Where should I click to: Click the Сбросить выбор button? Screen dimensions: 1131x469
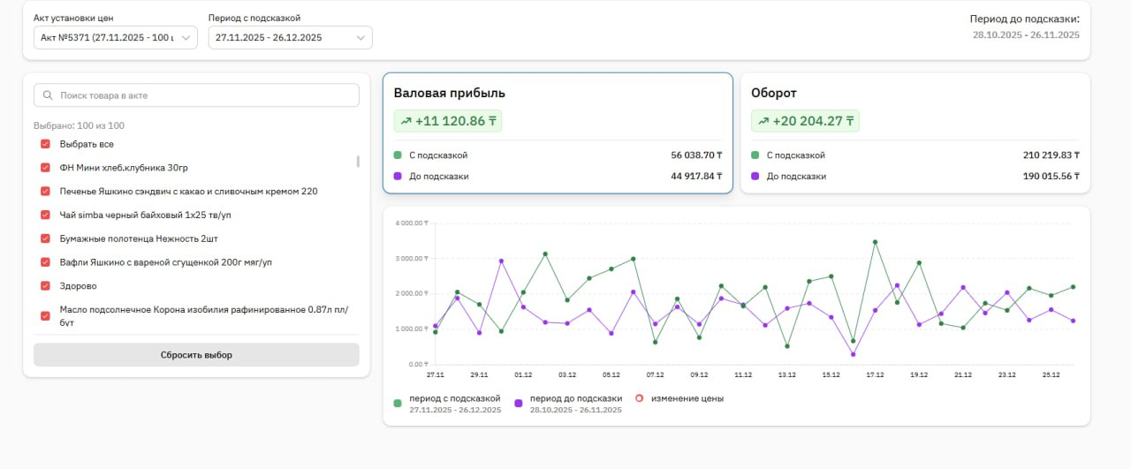click(x=196, y=355)
